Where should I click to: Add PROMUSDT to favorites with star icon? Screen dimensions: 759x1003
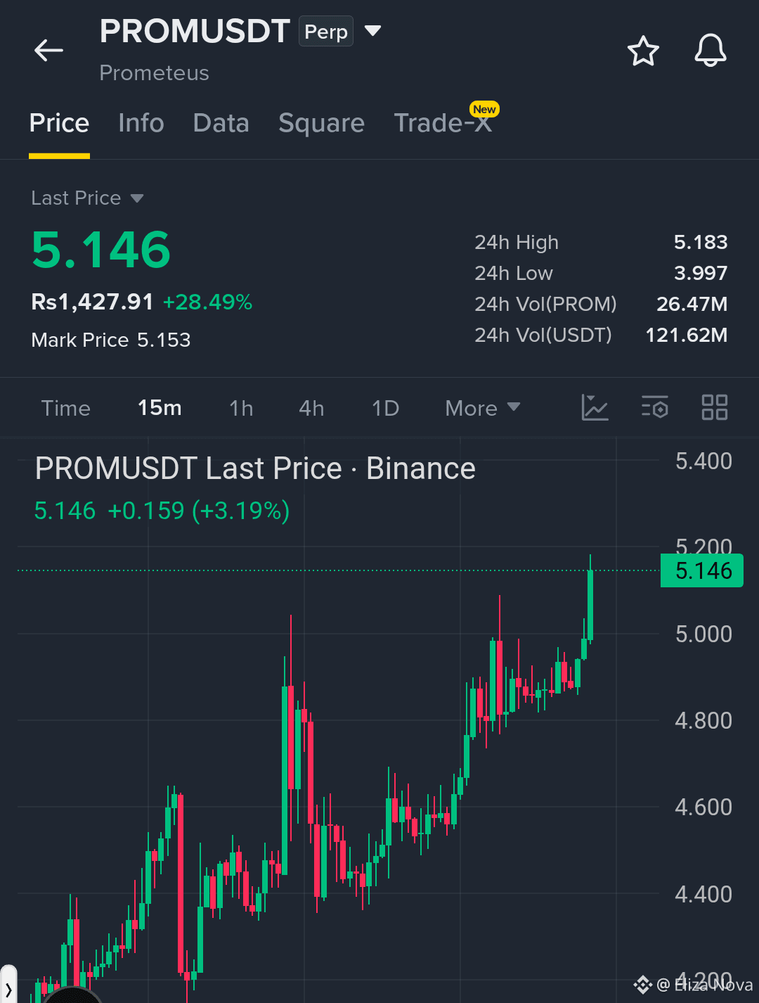(643, 51)
